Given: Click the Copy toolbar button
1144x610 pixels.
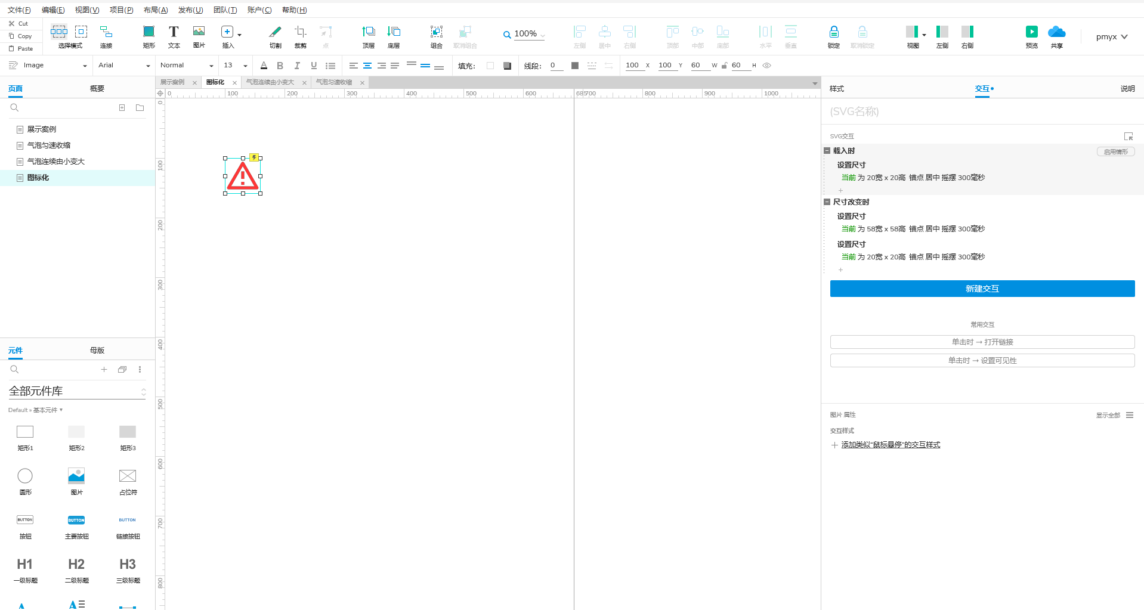Looking at the screenshot, I should (20, 36).
